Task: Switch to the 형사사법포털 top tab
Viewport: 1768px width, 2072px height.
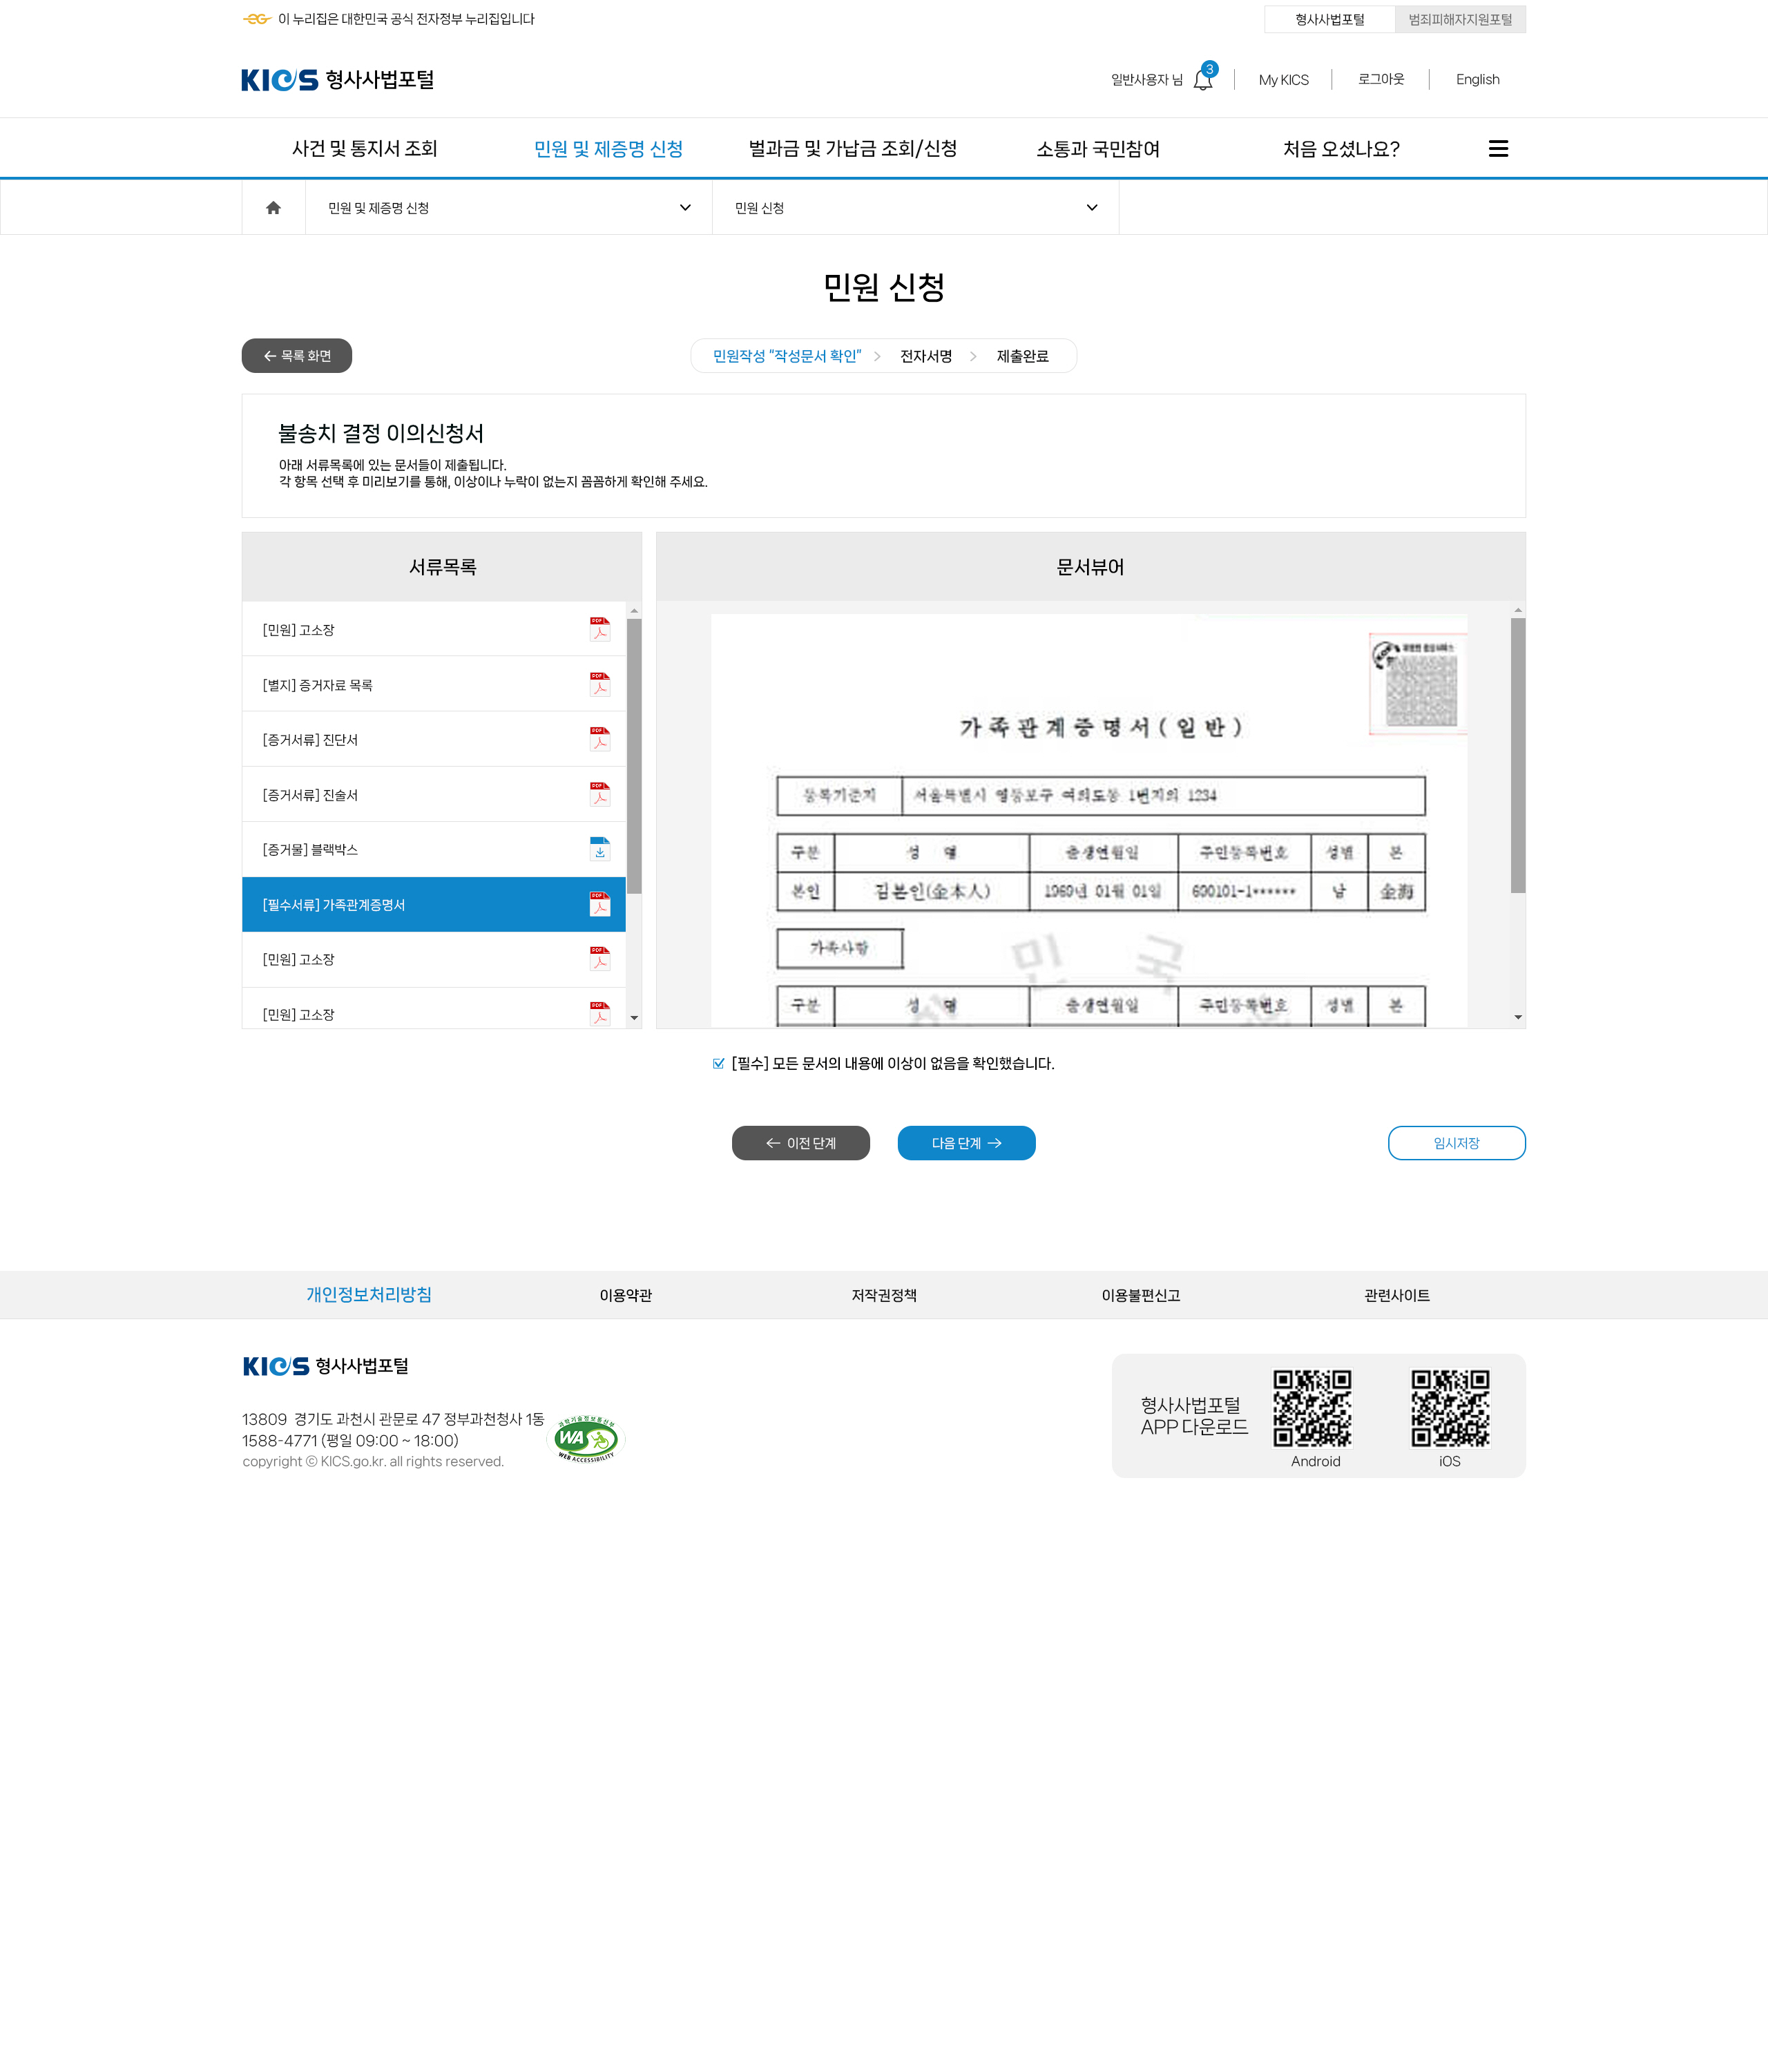Action: (x=1329, y=19)
